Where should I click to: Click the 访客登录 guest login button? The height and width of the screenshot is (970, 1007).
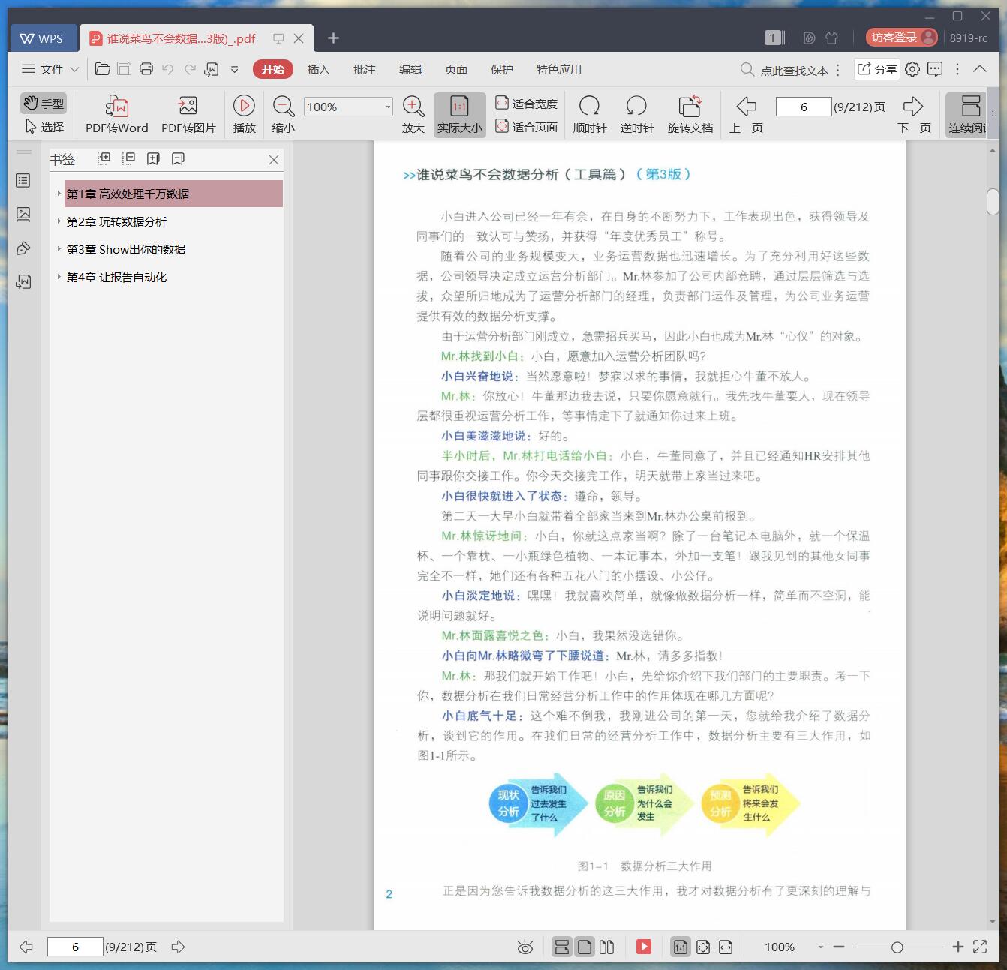901,38
